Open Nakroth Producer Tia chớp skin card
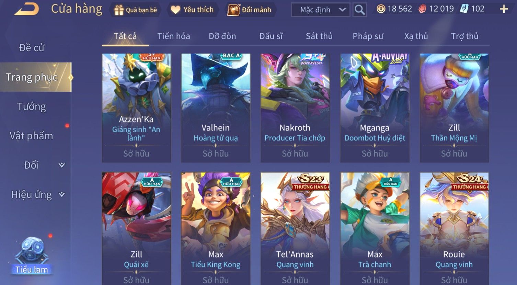 [295, 108]
